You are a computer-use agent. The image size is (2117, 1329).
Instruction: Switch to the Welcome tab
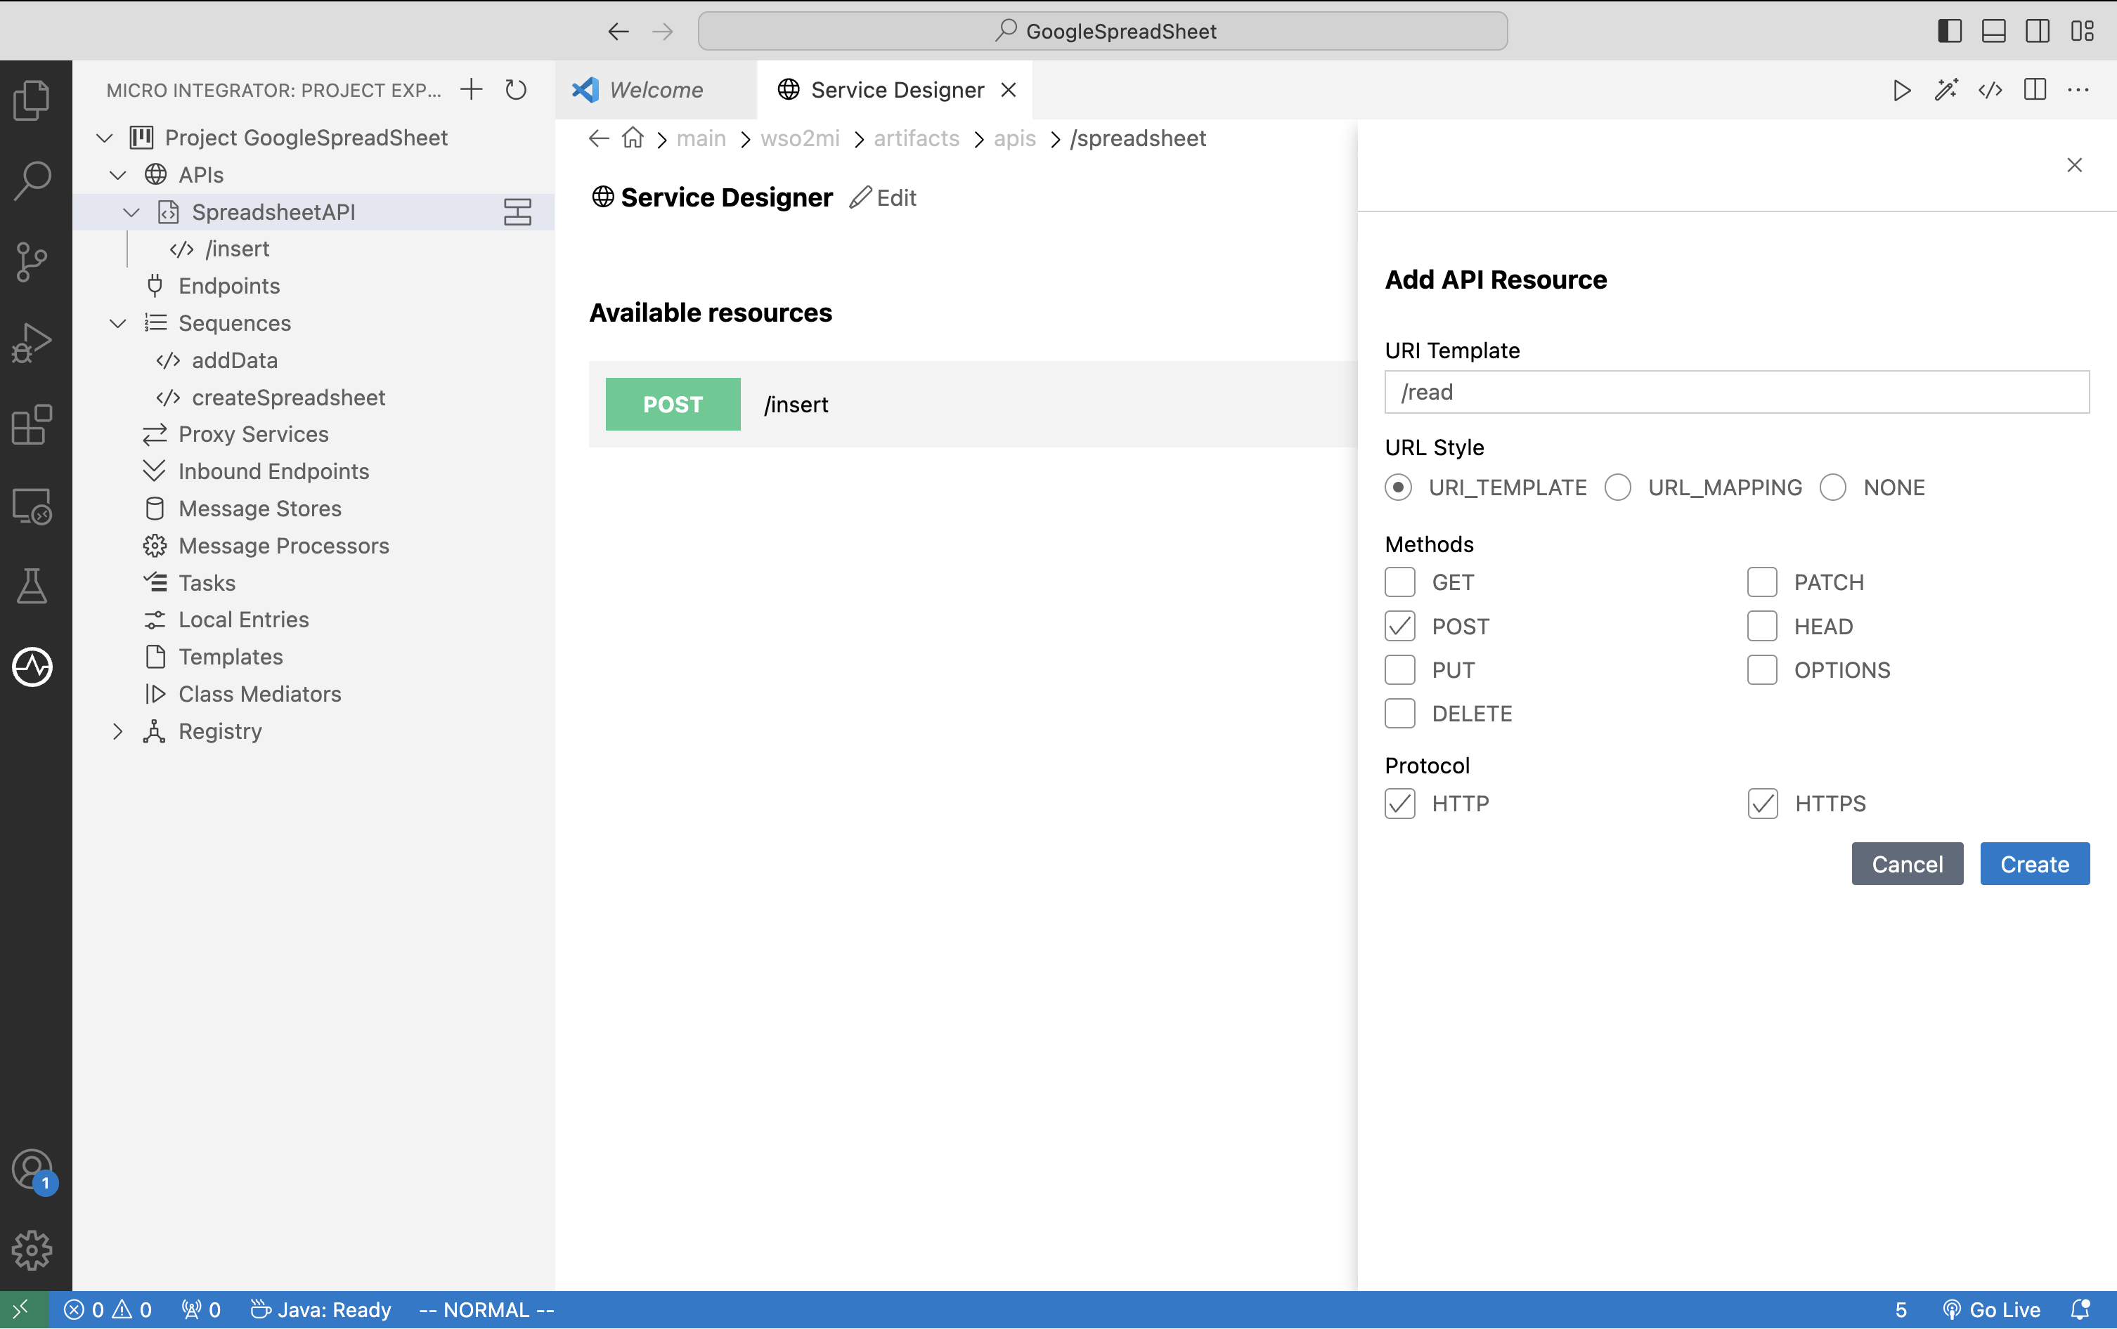coord(655,90)
